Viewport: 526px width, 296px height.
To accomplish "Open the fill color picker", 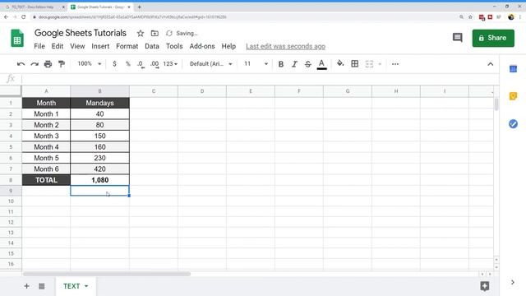I will (x=340, y=63).
